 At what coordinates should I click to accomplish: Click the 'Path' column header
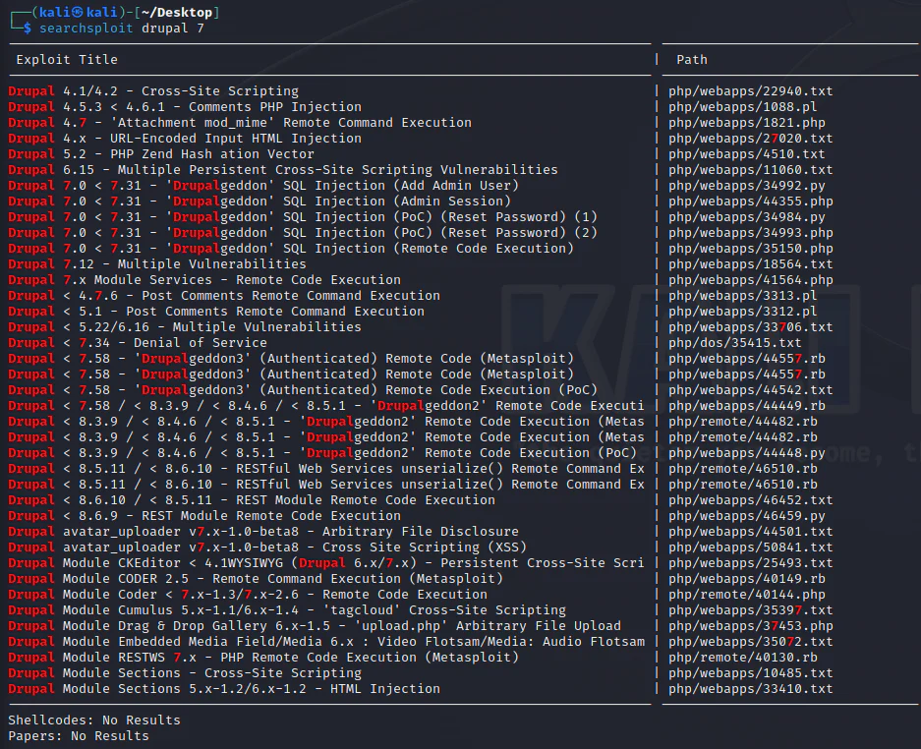692,60
